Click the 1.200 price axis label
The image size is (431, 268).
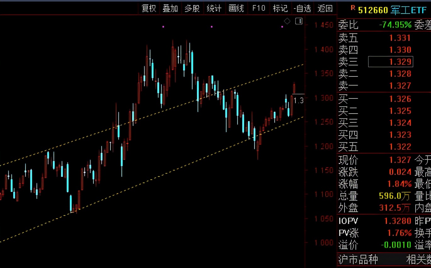click(323, 146)
